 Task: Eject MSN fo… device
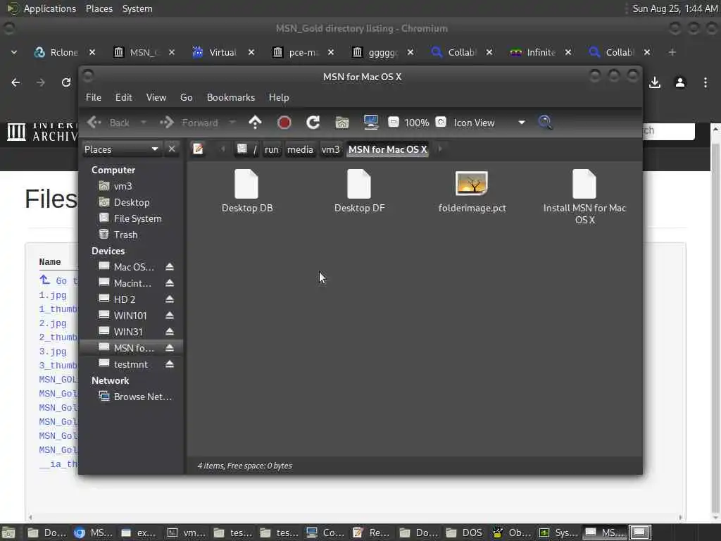(170, 348)
